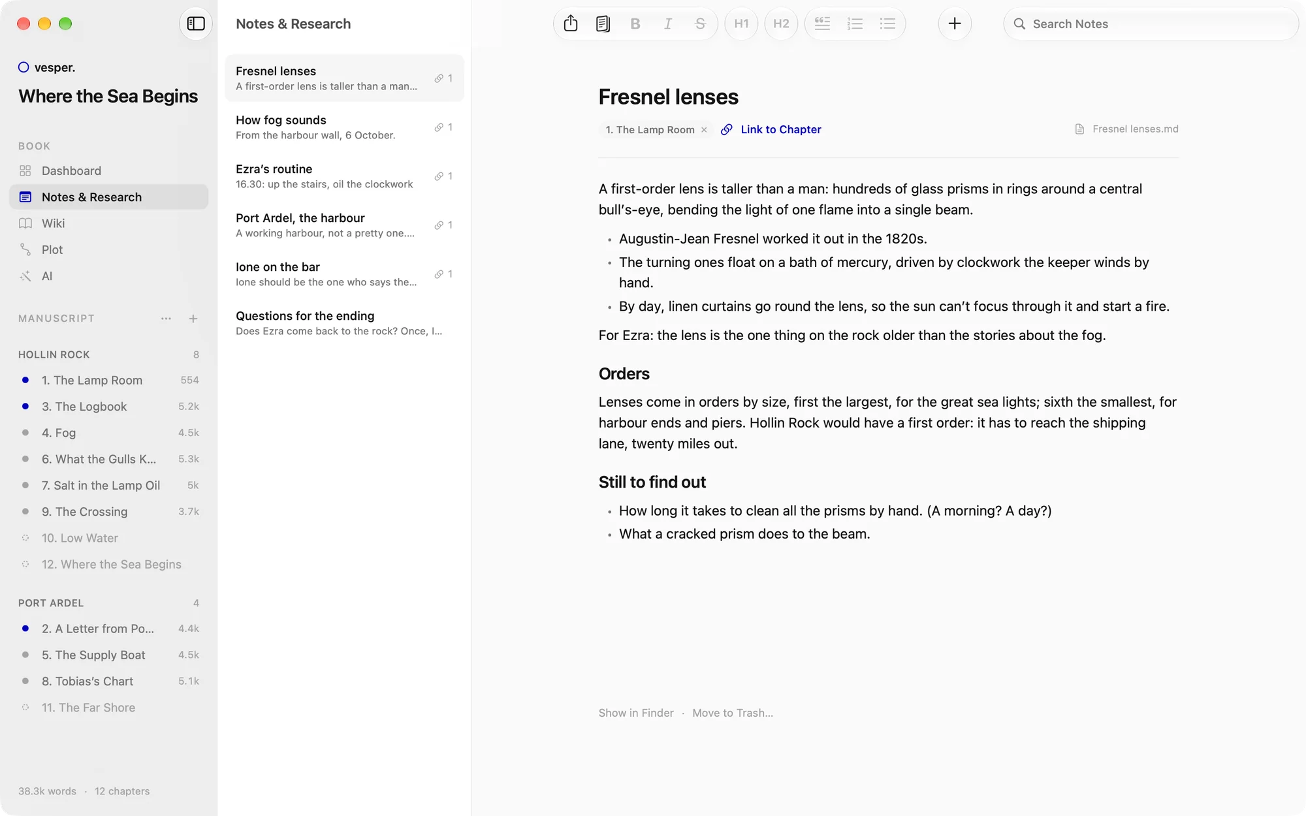Open the AI section
The height and width of the screenshot is (816, 1306).
[108, 275]
